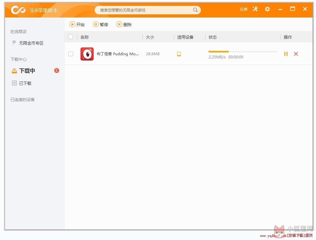Click the 暂停 pause toolbar button
Image resolution: width=316 pixels, height=240 pixels.
pyautogui.click(x=100, y=25)
